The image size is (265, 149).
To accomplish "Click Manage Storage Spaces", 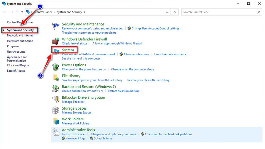I will coord(76,113).
